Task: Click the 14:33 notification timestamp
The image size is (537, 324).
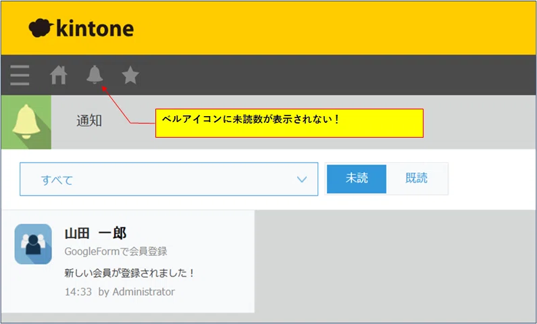Action: pyautogui.click(x=78, y=292)
